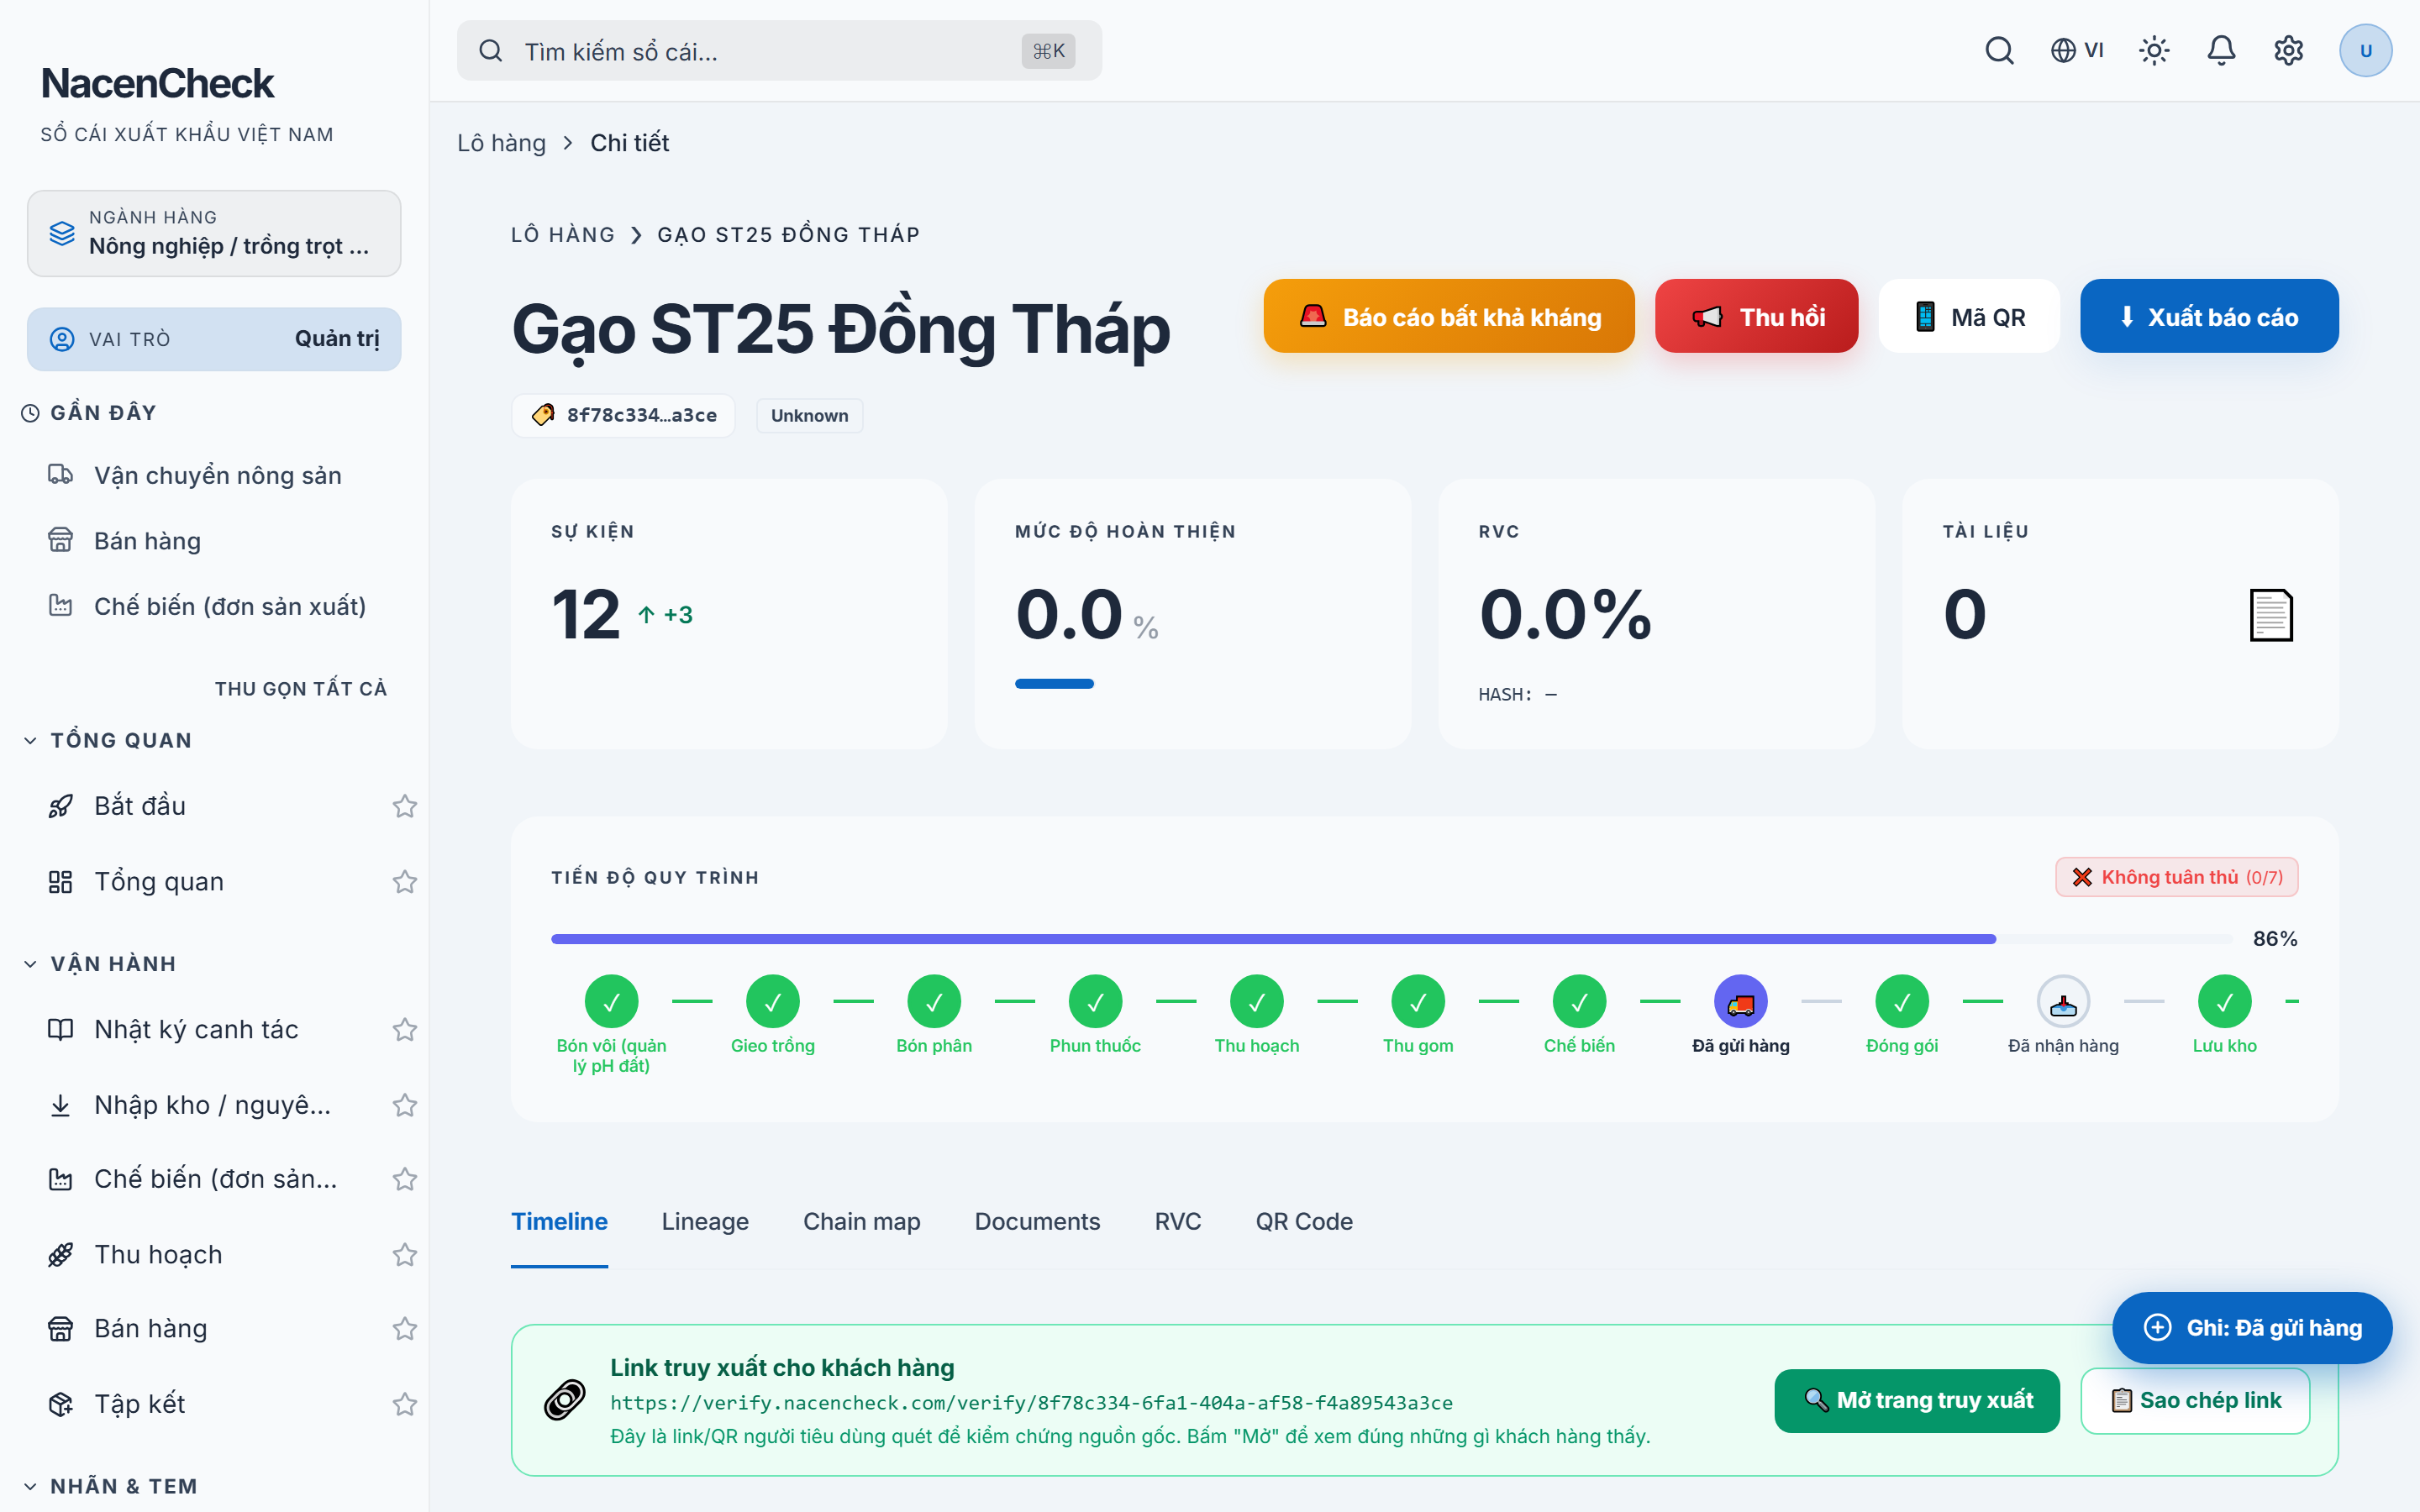The height and width of the screenshot is (1512, 2420).
Task: Click the Đóng gói step checkmark
Action: pyautogui.click(x=1901, y=1001)
